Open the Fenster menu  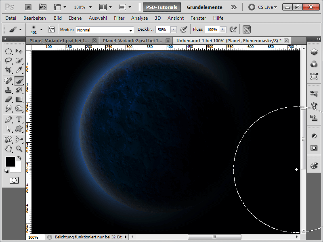coord(198,18)
